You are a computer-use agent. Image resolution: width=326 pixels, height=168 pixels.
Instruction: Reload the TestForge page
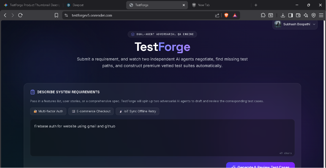[20, 15]
